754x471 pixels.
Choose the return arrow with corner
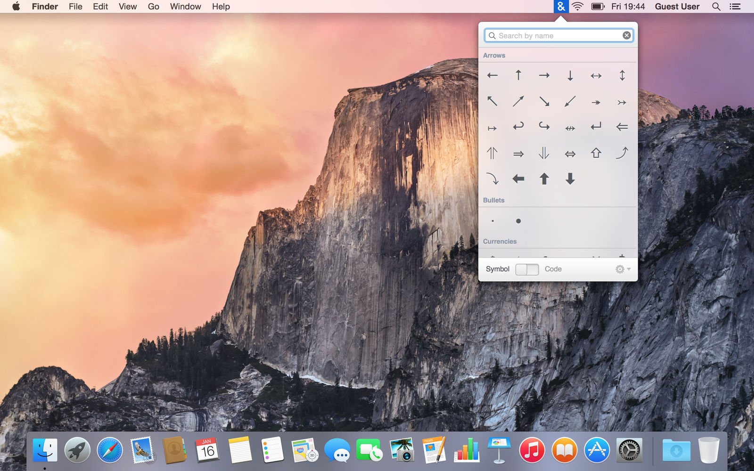point(596,126)
